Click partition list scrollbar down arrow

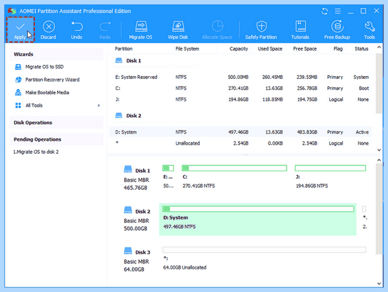[379, 150]
